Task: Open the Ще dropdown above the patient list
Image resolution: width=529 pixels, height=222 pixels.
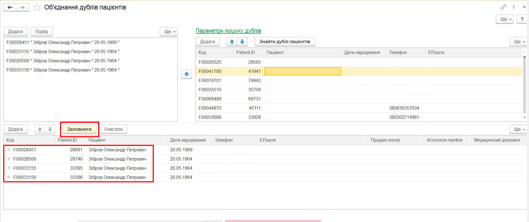Action: click(169, 32)
